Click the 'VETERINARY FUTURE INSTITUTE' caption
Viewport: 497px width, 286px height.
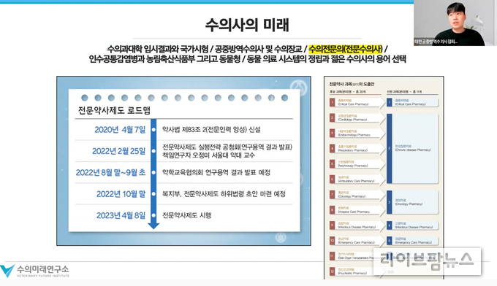tap(43, 276)
